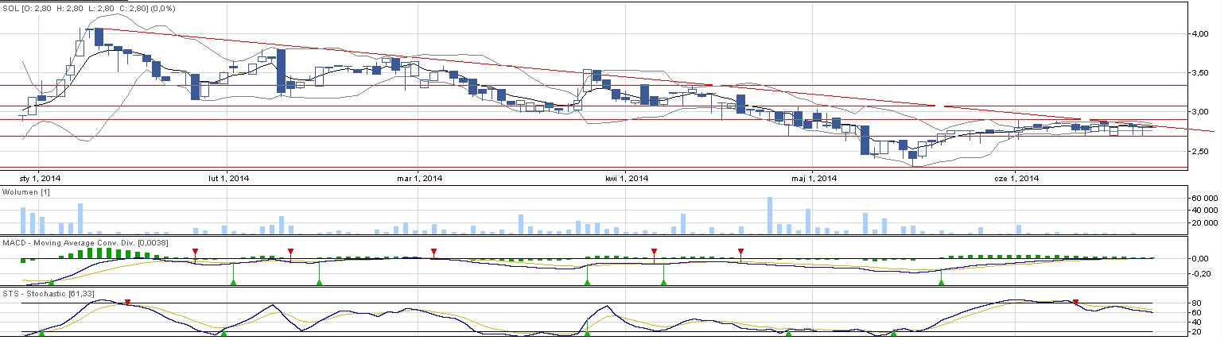
Task: Click the 'Wolumen [1]' panel title
Action: coord(25,192)
